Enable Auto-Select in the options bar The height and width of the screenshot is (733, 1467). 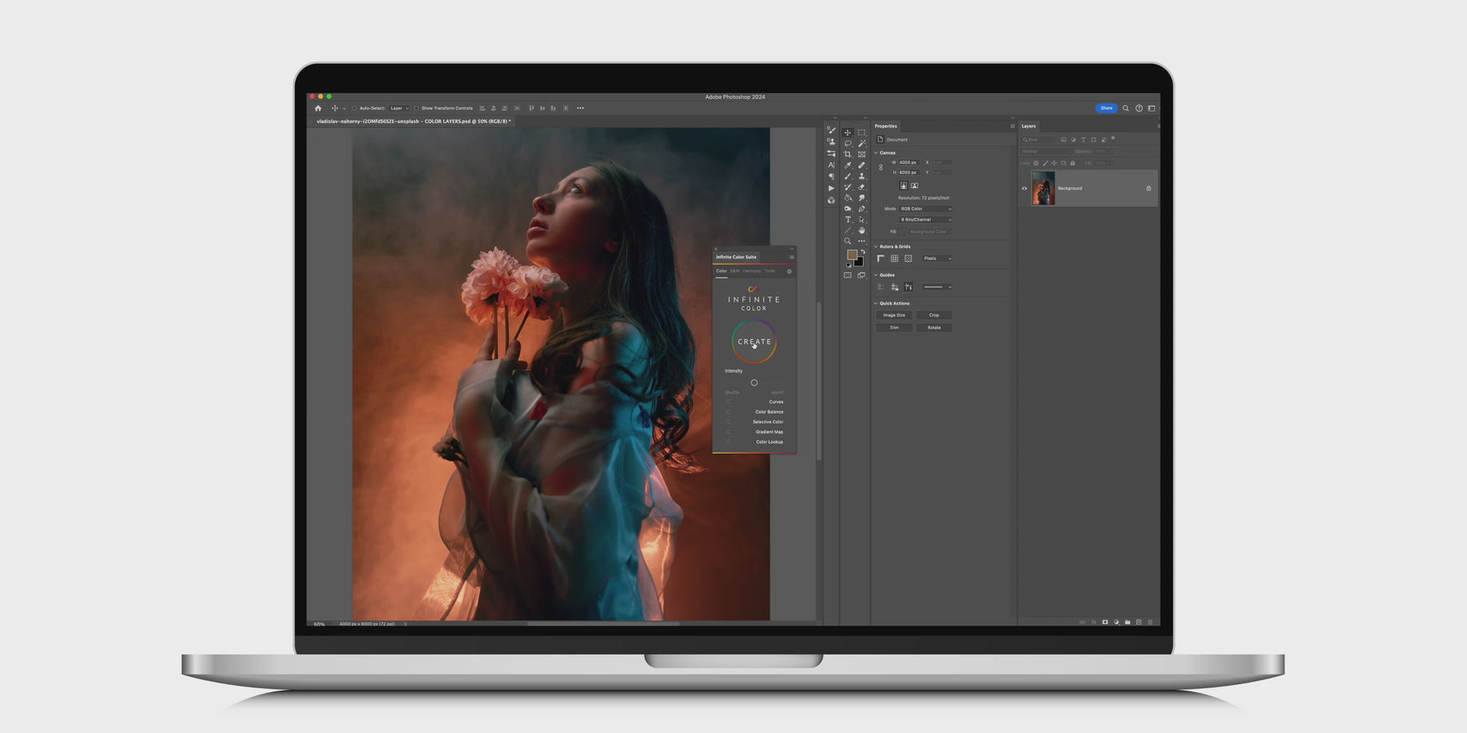[x=356, y=107]
